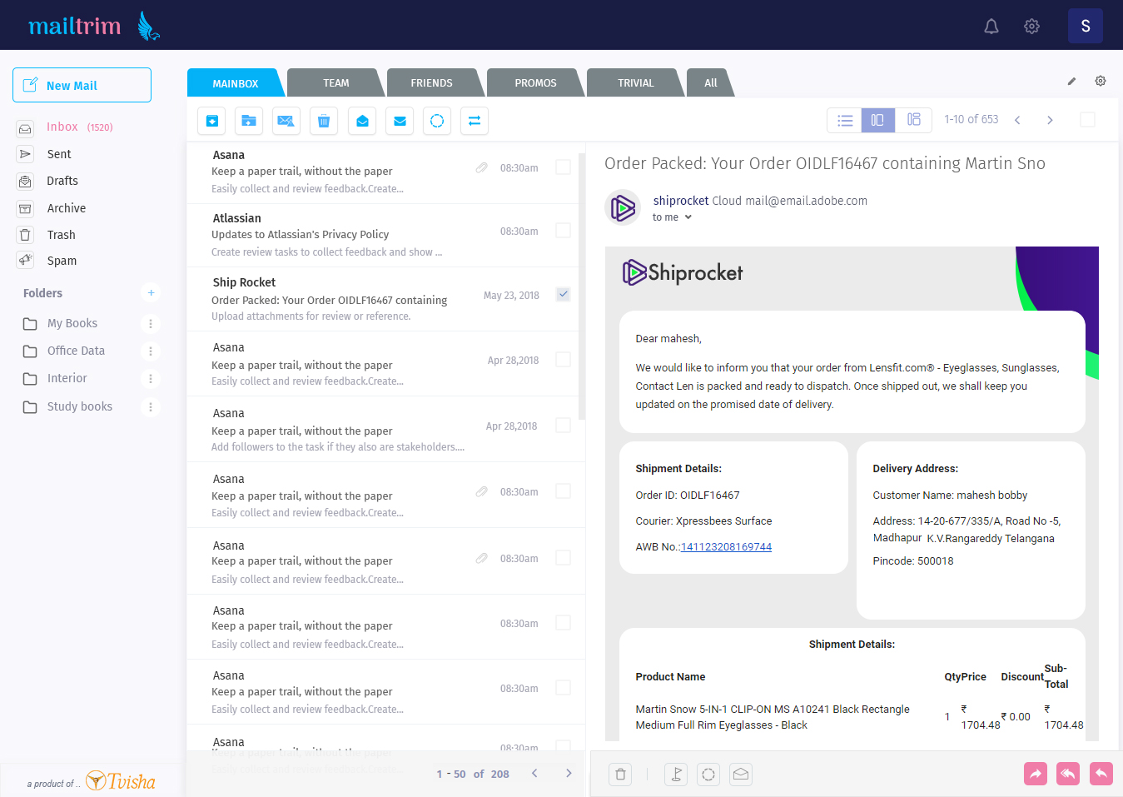Open options menu for Interior folder

coord(151,378)
